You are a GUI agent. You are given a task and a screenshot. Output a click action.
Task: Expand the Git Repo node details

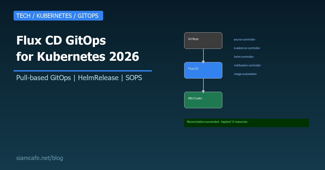(x=203, y=40)
